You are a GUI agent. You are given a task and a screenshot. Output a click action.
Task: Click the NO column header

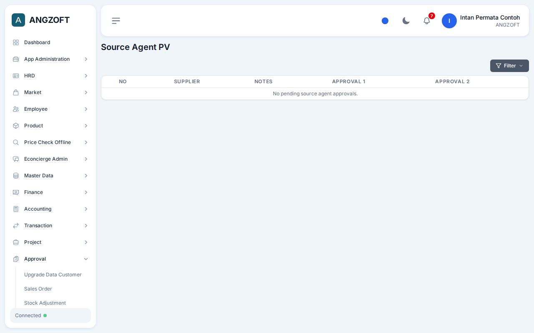pyautogui.click(x=123, y=82)
